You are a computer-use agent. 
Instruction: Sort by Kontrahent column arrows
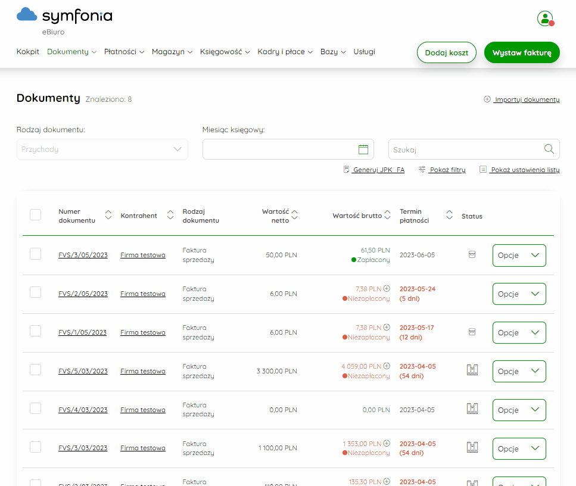point(170,215)
